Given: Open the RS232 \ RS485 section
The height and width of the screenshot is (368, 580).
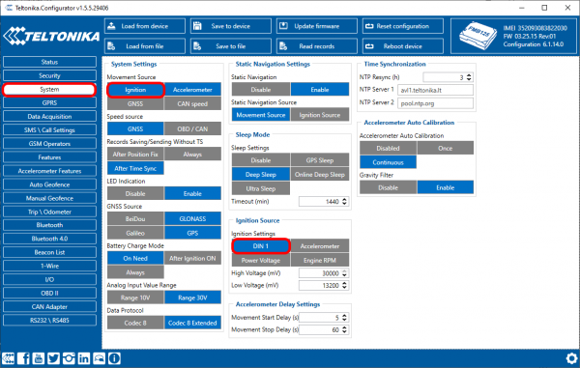Looking at the screenshot, I should click(49, 321).
